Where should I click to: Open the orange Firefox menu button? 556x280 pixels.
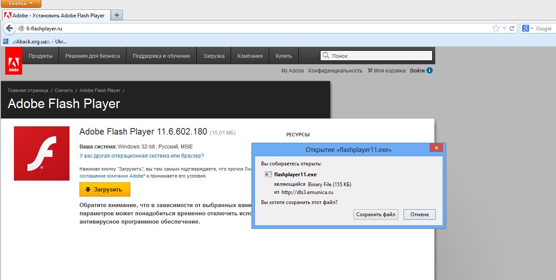(x=21, y=4)
